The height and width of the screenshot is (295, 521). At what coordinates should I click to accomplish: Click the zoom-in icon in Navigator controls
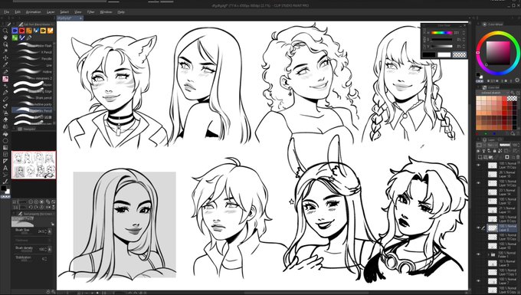tap(36, 202)
